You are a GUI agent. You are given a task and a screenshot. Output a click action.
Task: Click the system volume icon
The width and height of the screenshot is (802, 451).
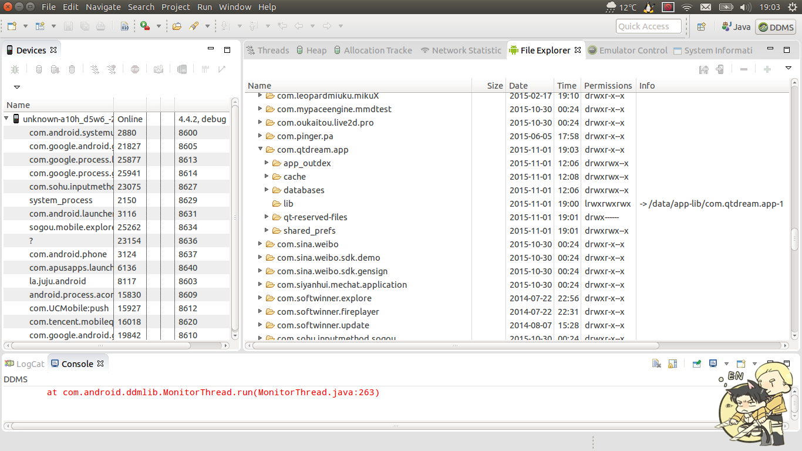point(746,7)
